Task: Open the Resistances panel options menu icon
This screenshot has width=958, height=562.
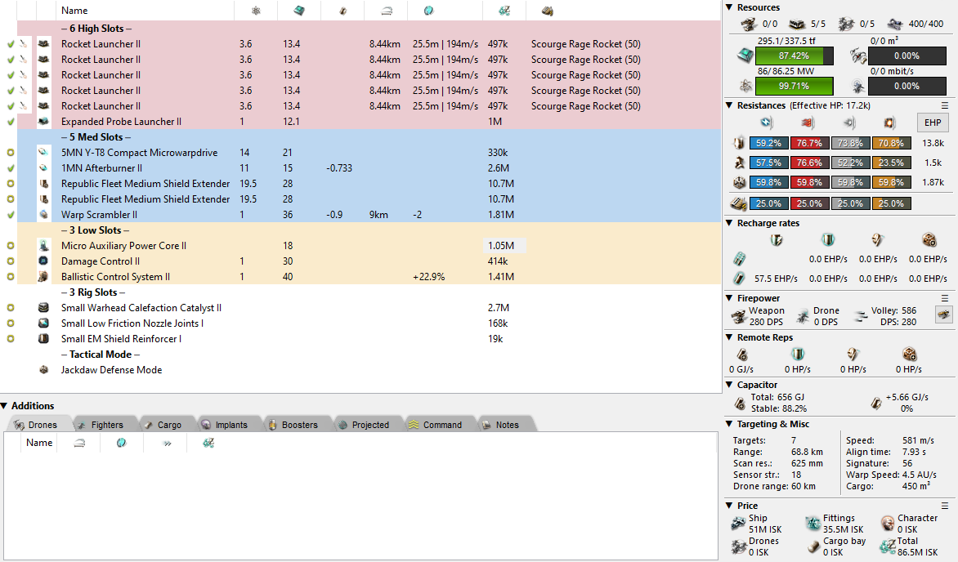Action: click(945, 105)
